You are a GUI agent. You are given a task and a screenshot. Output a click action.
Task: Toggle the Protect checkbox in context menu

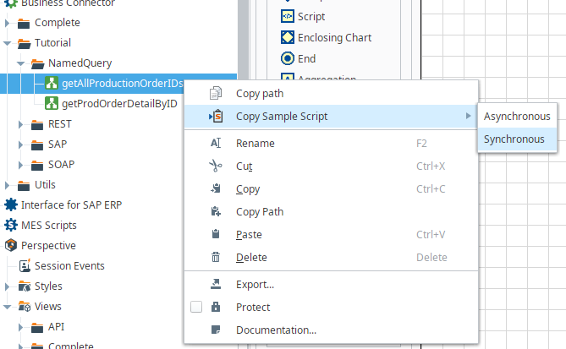point(196,308)
